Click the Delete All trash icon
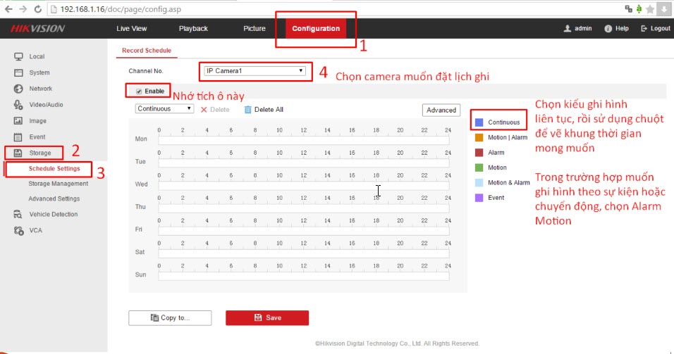 click(247, 110)
